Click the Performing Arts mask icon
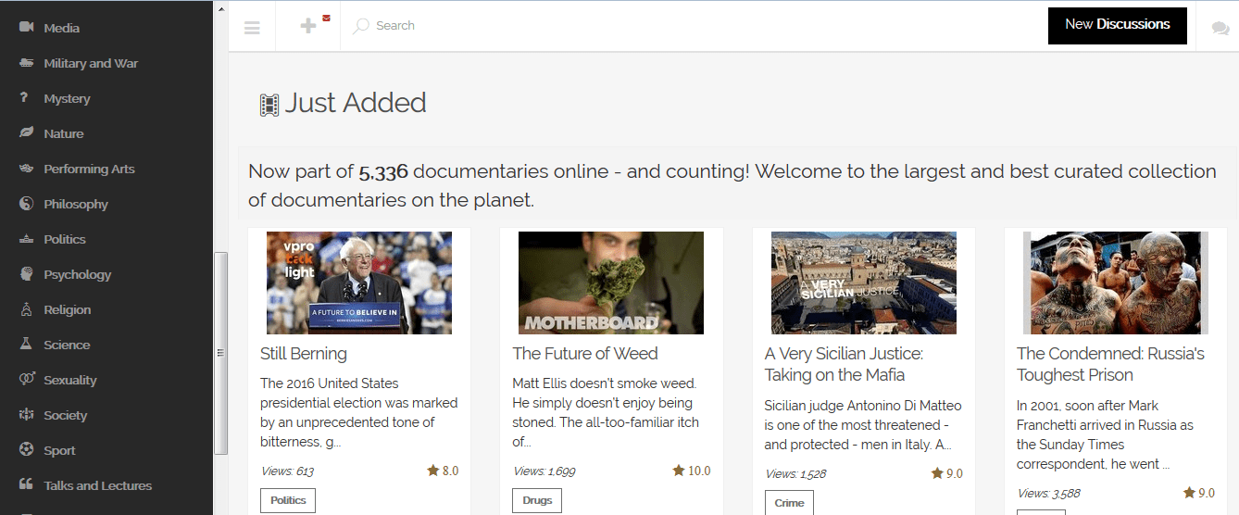 (26, 169)
